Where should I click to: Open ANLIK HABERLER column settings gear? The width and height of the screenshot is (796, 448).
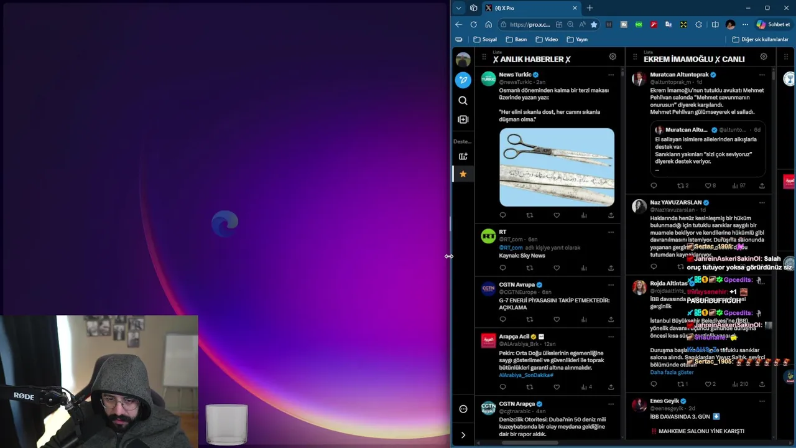(613, 57)
